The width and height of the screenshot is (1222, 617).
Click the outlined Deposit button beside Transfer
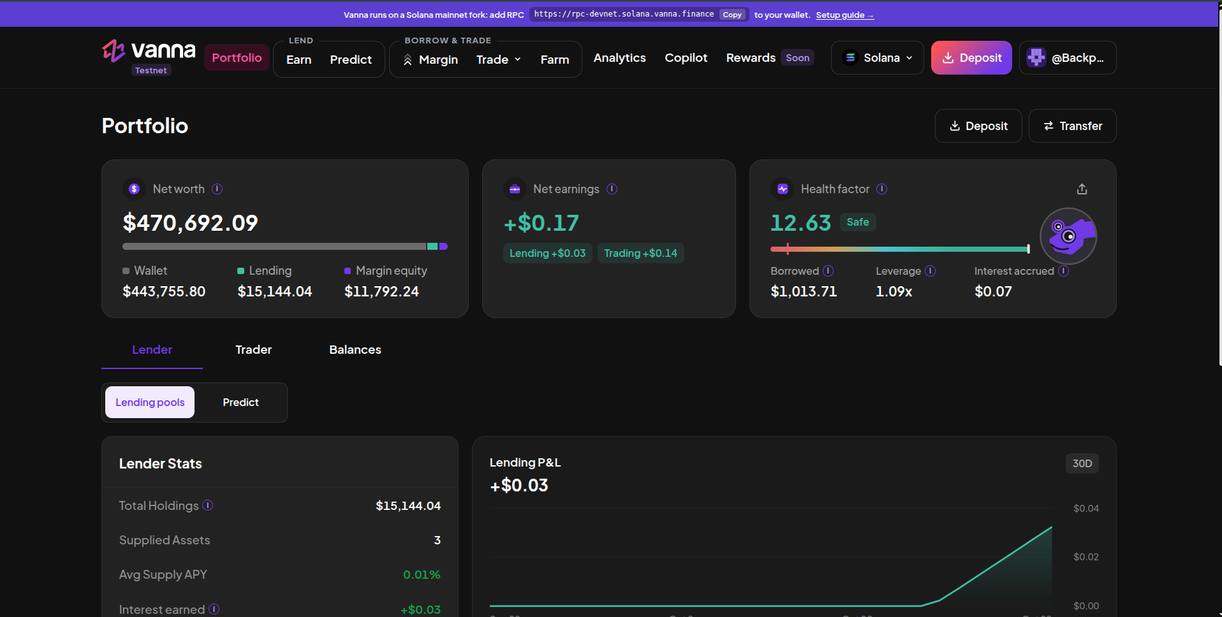978,126
